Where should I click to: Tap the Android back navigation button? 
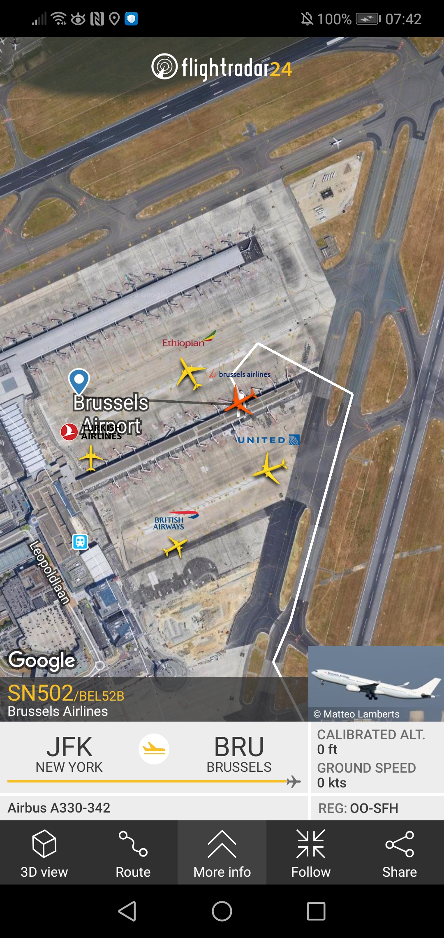pos(127,911)
